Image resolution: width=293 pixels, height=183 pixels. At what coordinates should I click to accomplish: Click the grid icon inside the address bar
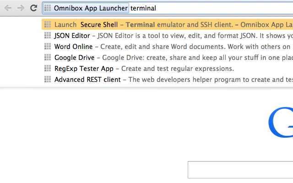(48, 8)
